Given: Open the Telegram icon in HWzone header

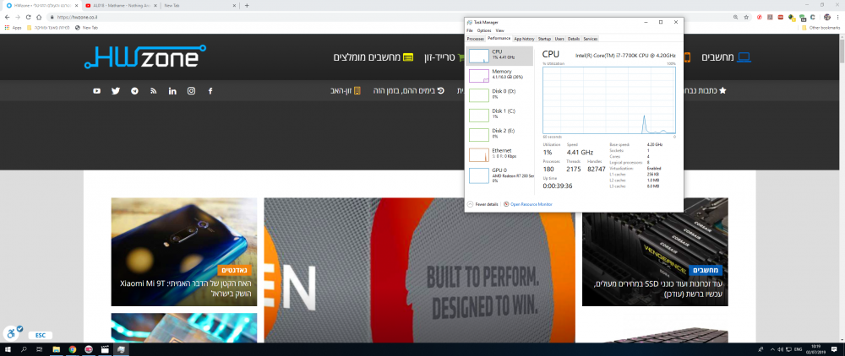Looking at the screenshot, I should coord(134,91).
